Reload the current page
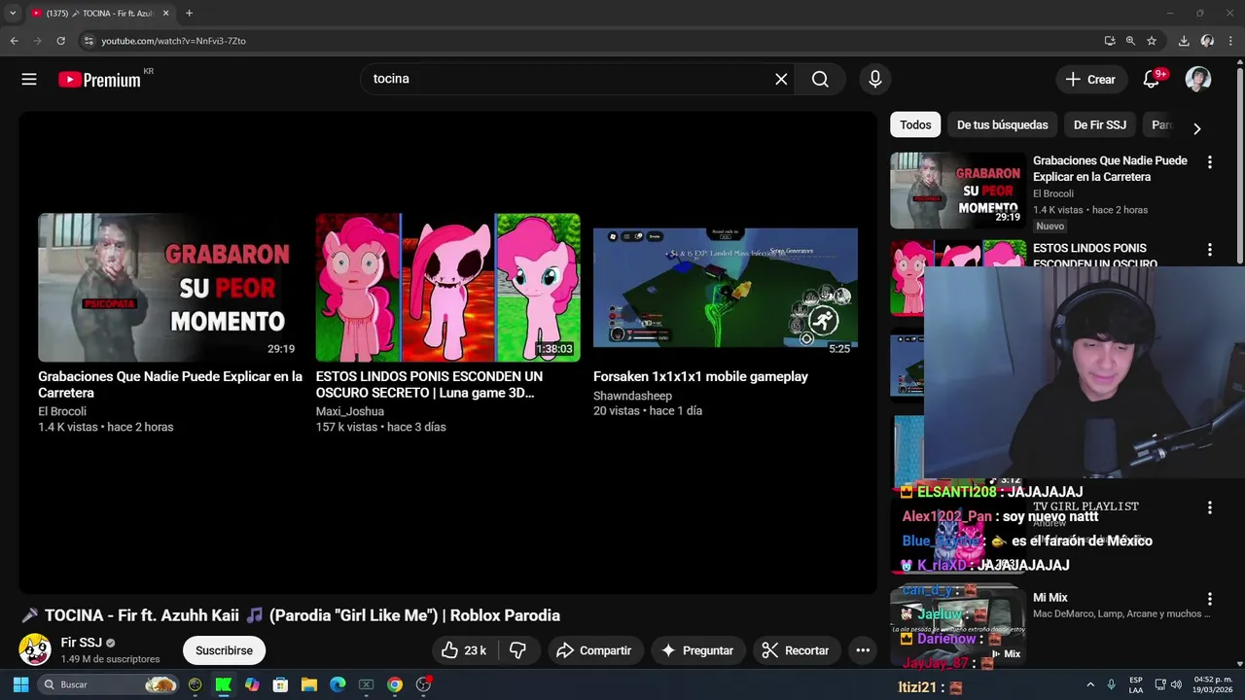 [60, 41]
